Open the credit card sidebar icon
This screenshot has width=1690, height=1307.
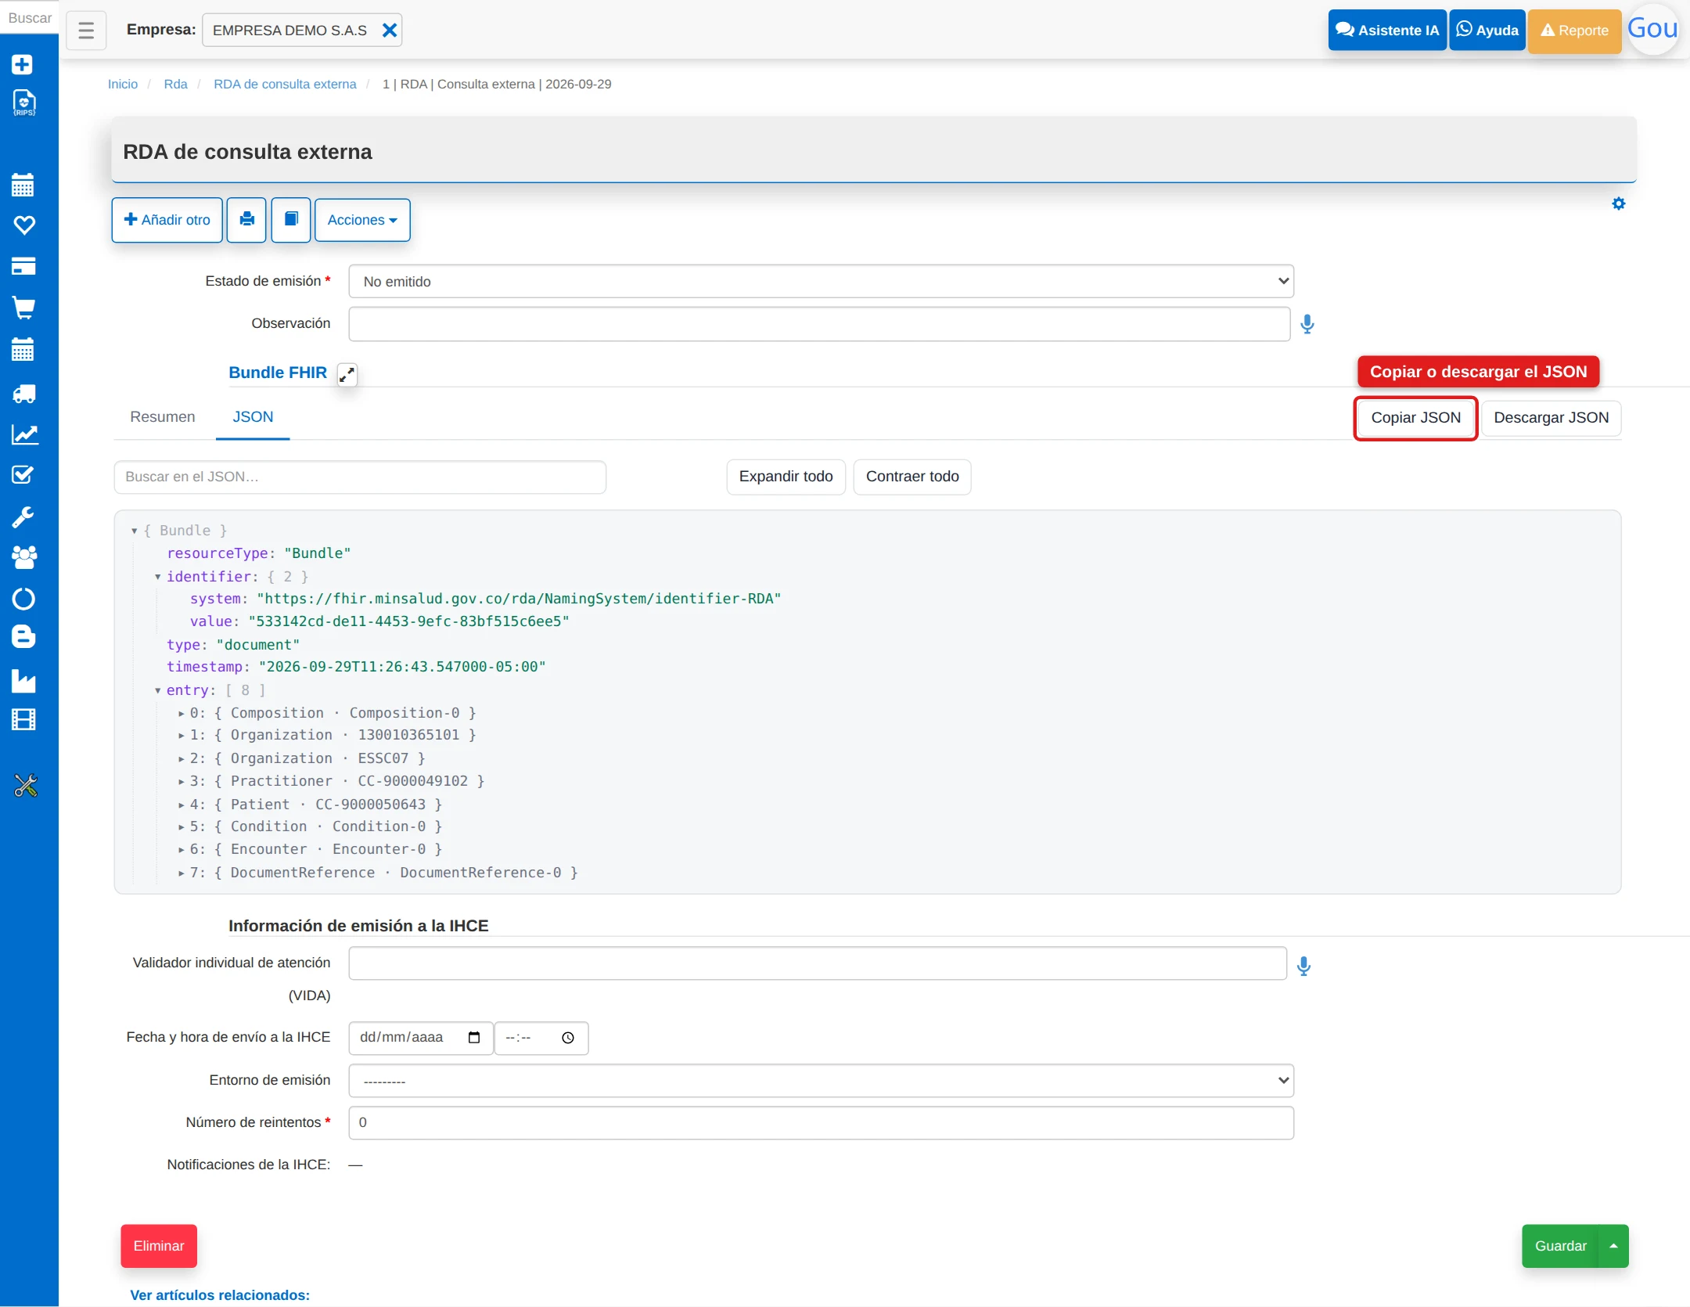(23, 266)
